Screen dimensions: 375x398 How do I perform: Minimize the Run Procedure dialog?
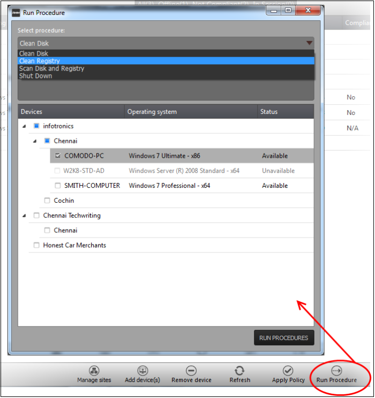pos(274,11)
